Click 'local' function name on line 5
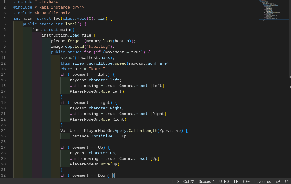291x184 pixels. click(71, 24)
